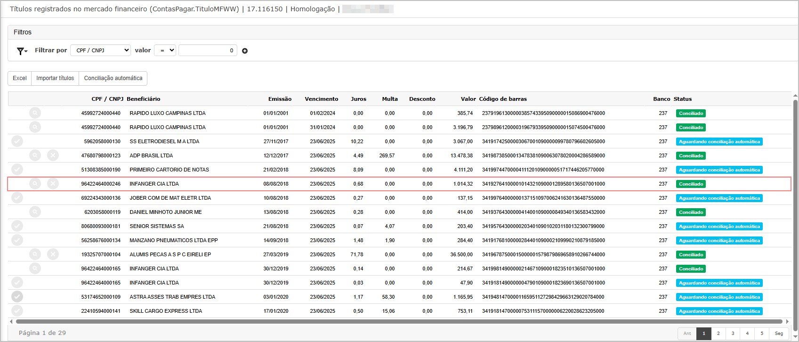Open the equals operator dropdown
Image resolution: width=799 pixels, height=342 pixels.
[165, 50]
